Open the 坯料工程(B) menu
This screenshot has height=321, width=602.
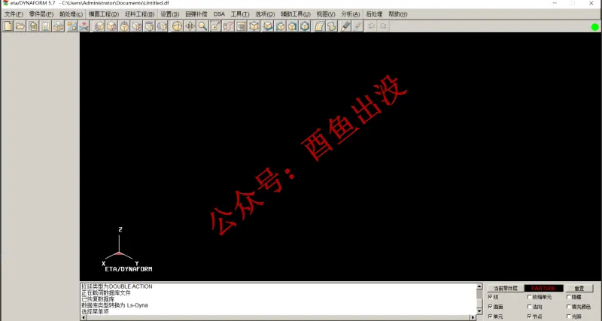[140, 14]
